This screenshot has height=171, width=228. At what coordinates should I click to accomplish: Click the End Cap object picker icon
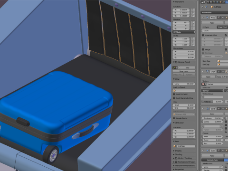219,65
